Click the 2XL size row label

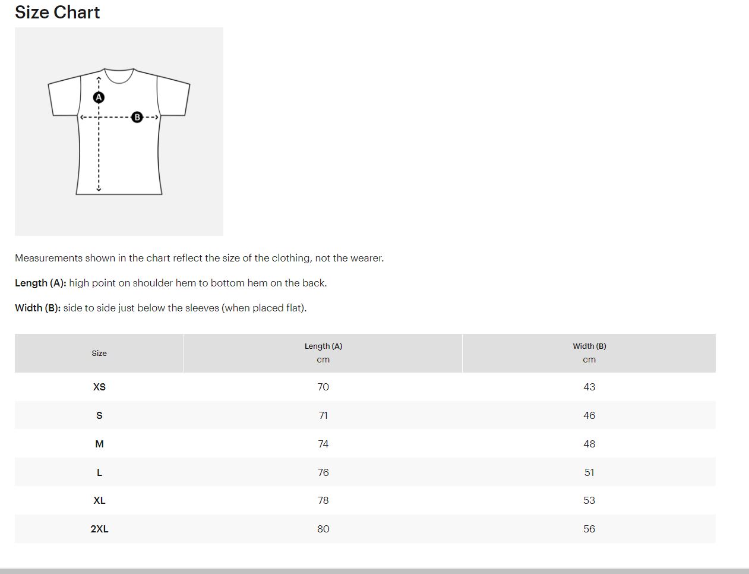pyautogui.click(x=99, y=529)
